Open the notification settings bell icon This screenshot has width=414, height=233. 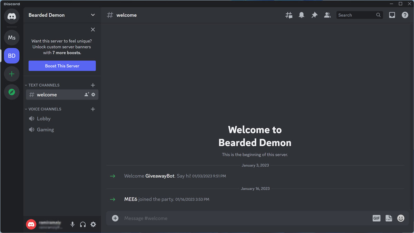point(302,15)
